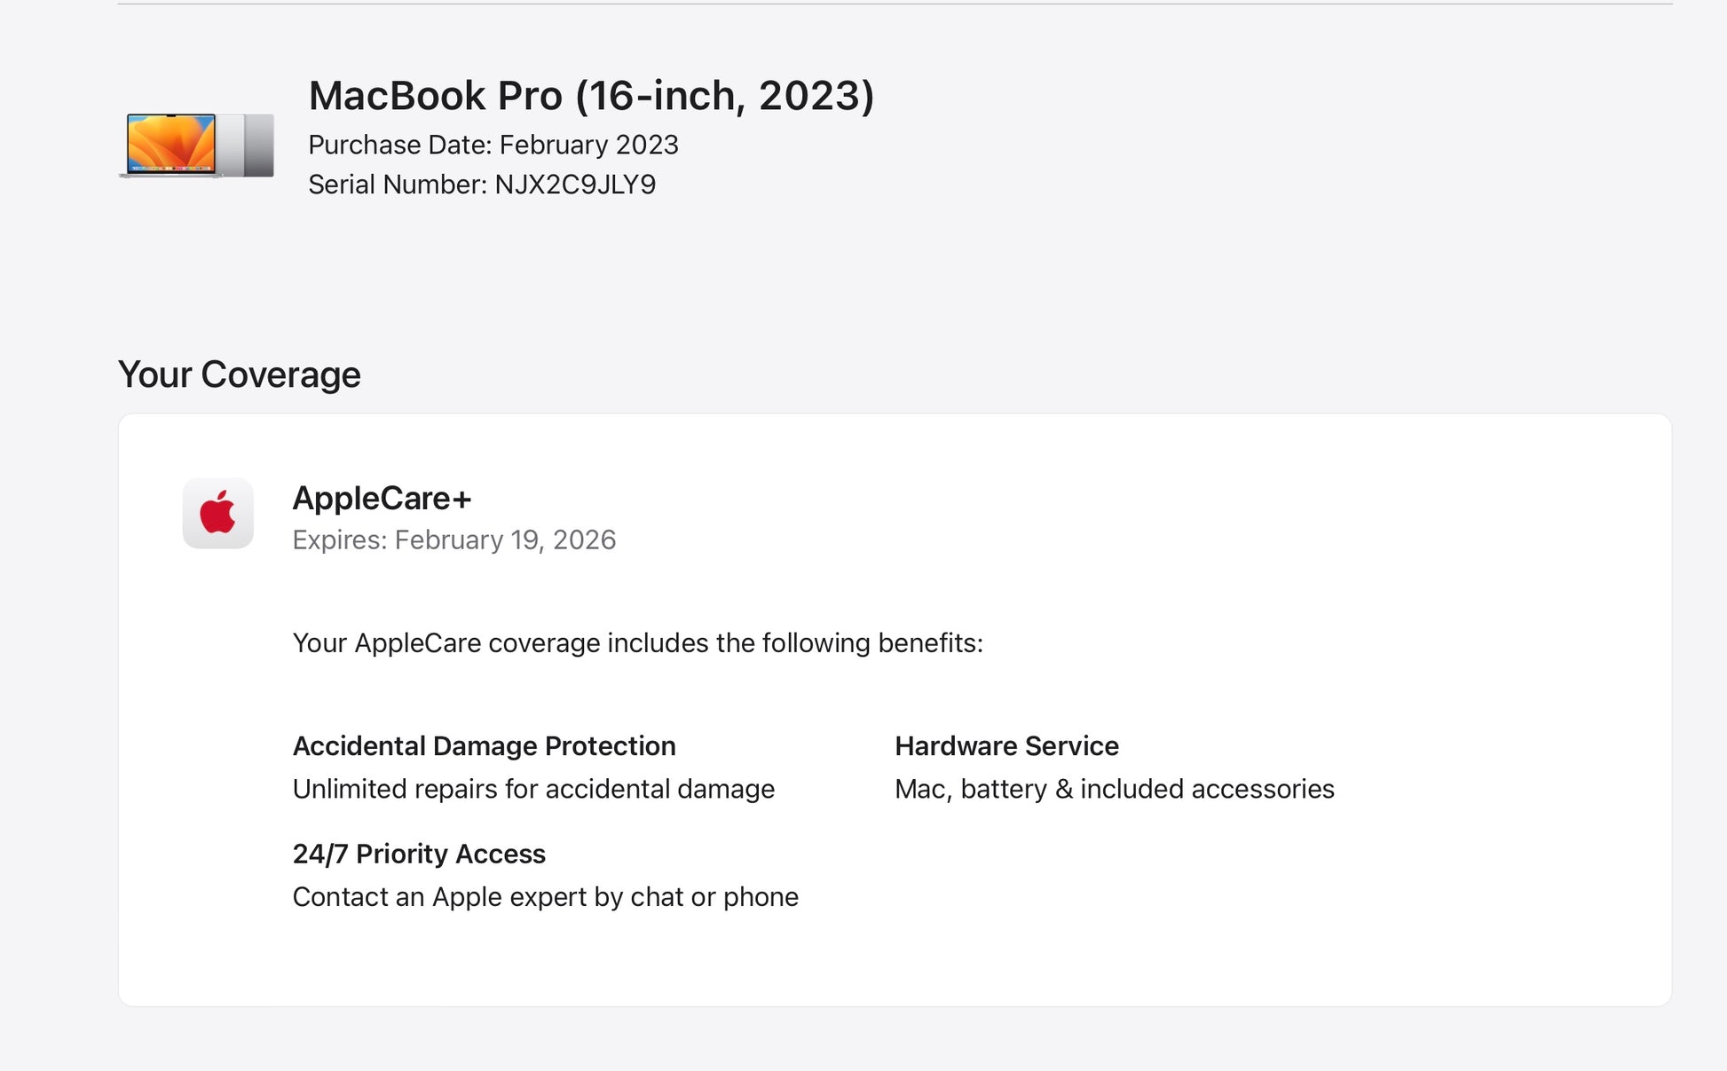Click "Contact an Apple expert by chat or phone"
Image resolution: width=1727 pixels, height=1071 pixels.
coord(545,897)
